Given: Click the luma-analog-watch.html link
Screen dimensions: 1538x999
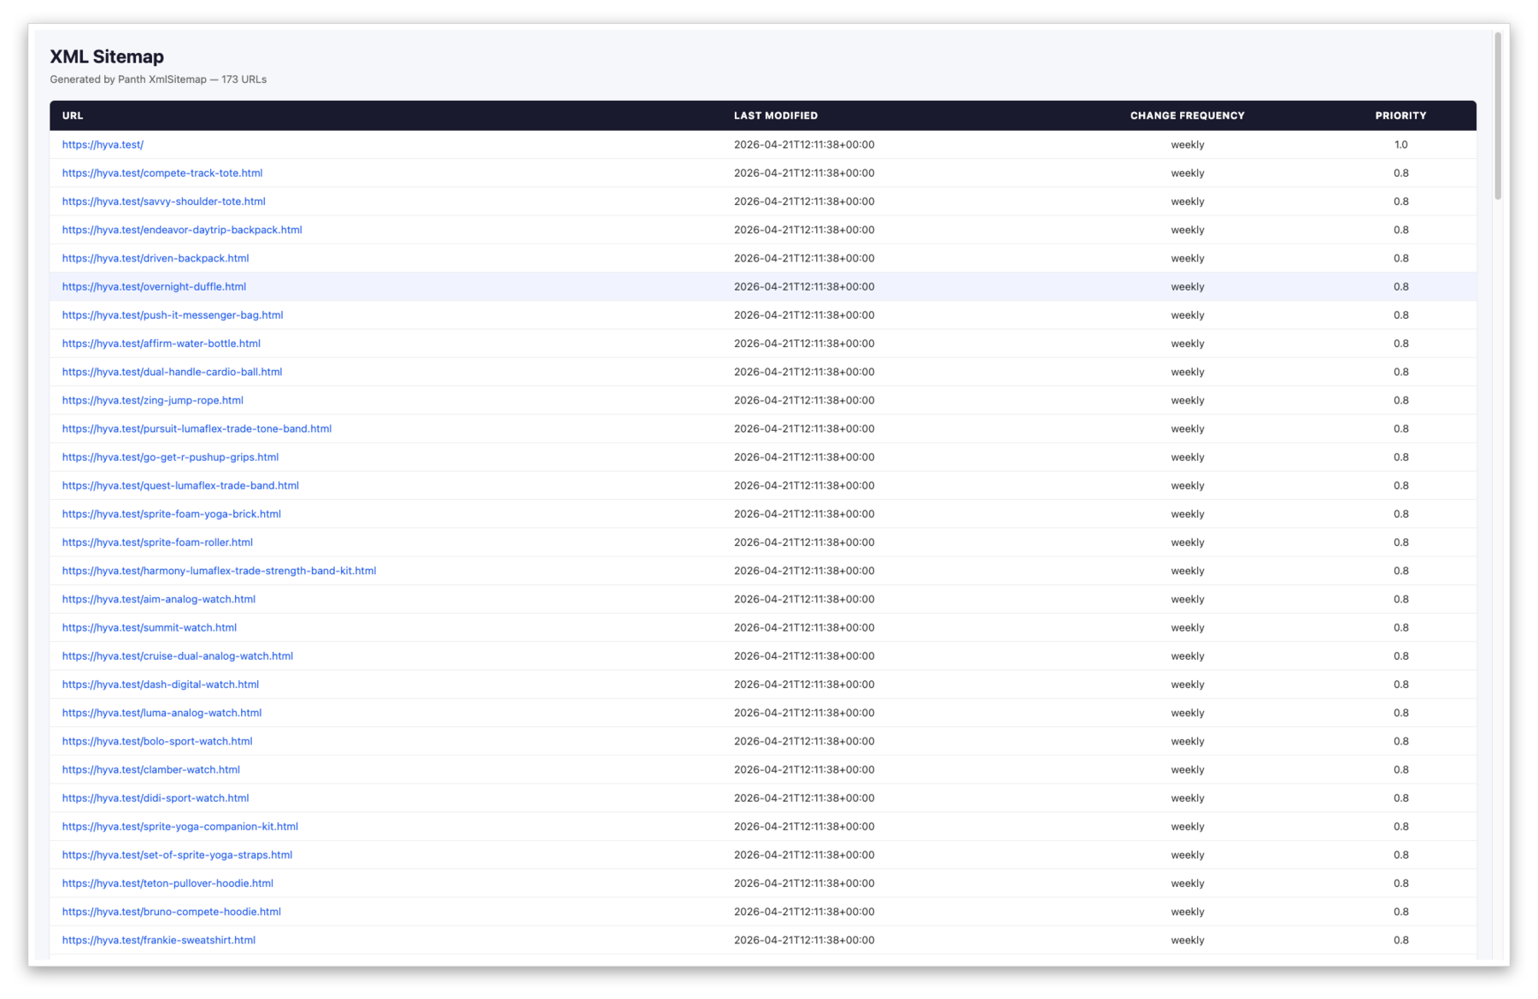Looking at the screenshot, I should (x=162, y=712).
